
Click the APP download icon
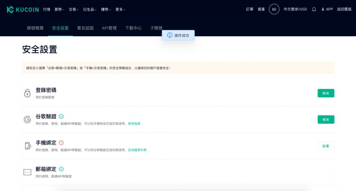pyautogui.click(x=323, y=9)
